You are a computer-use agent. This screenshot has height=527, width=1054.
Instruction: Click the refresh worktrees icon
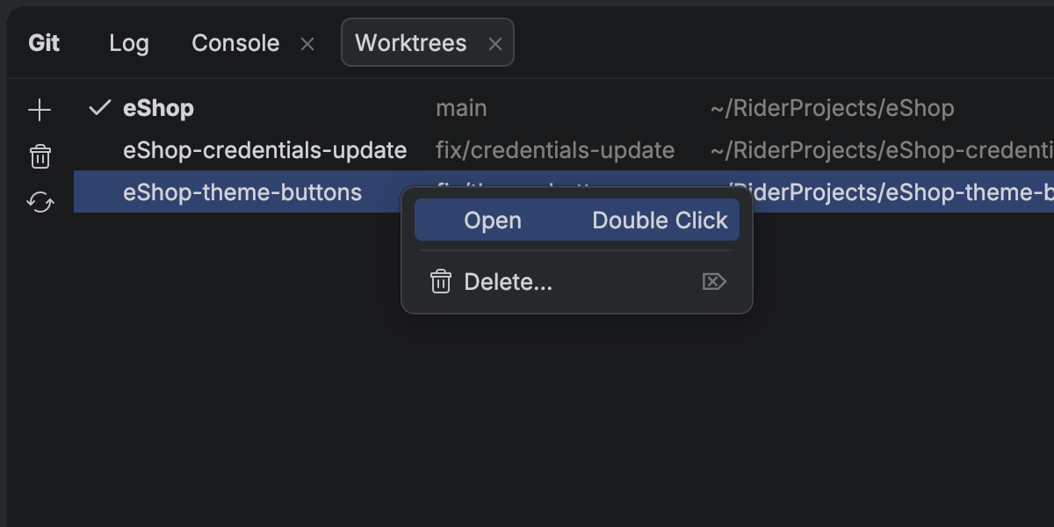pos(40,203)
